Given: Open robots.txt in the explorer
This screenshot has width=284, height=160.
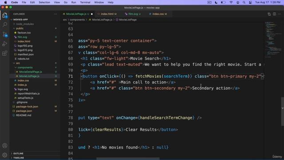Looking at the screenshot, I should [x=24, y=59].
